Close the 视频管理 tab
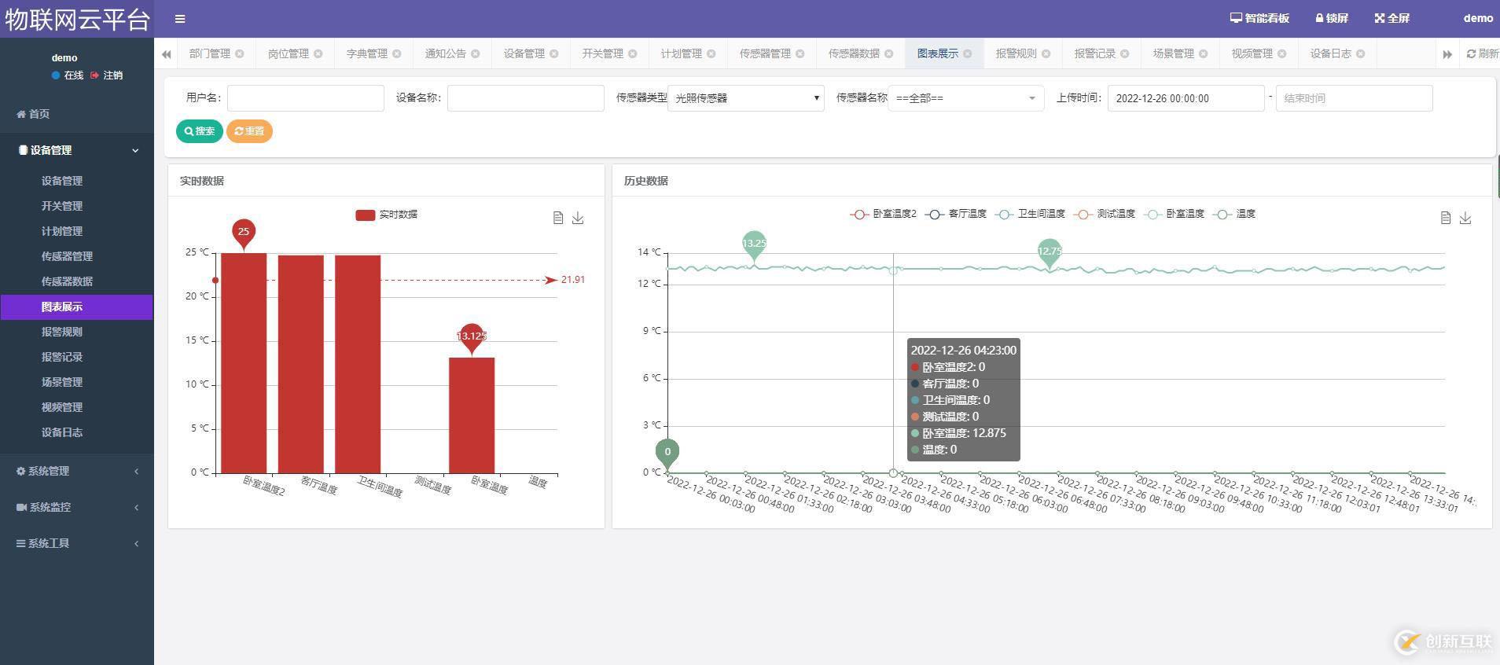 (1282, 53)
